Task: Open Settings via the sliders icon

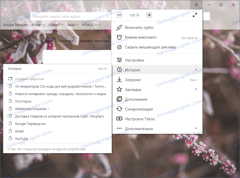Action: (119, 60)
